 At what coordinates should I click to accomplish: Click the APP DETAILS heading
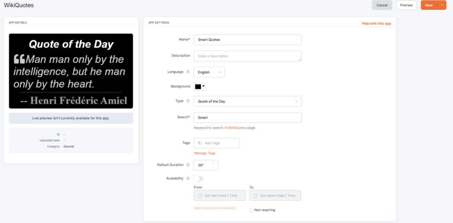(x=18, y=23)
